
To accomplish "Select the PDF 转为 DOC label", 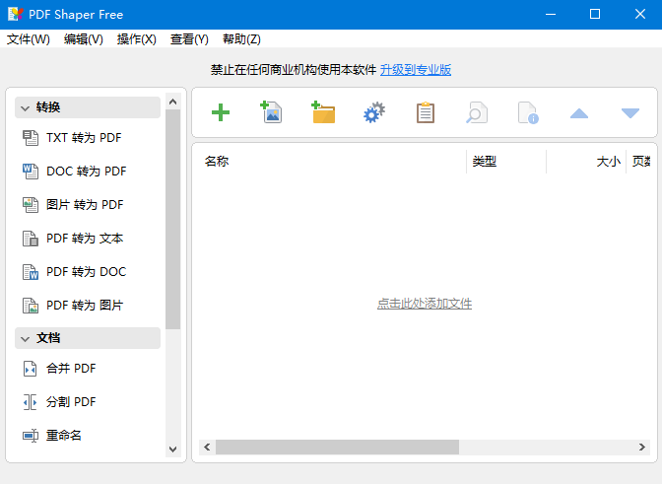I will [86, 271].
